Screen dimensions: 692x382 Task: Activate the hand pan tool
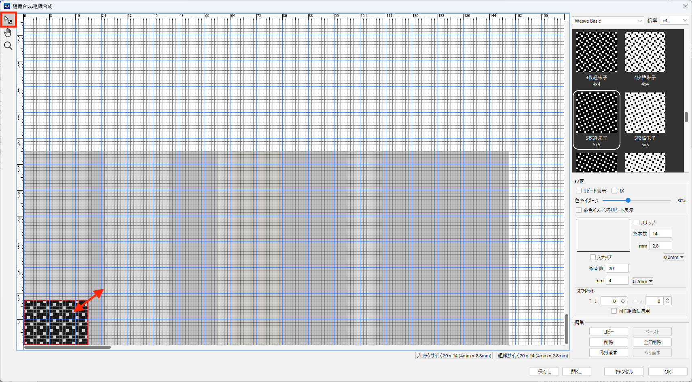(8, 33)
